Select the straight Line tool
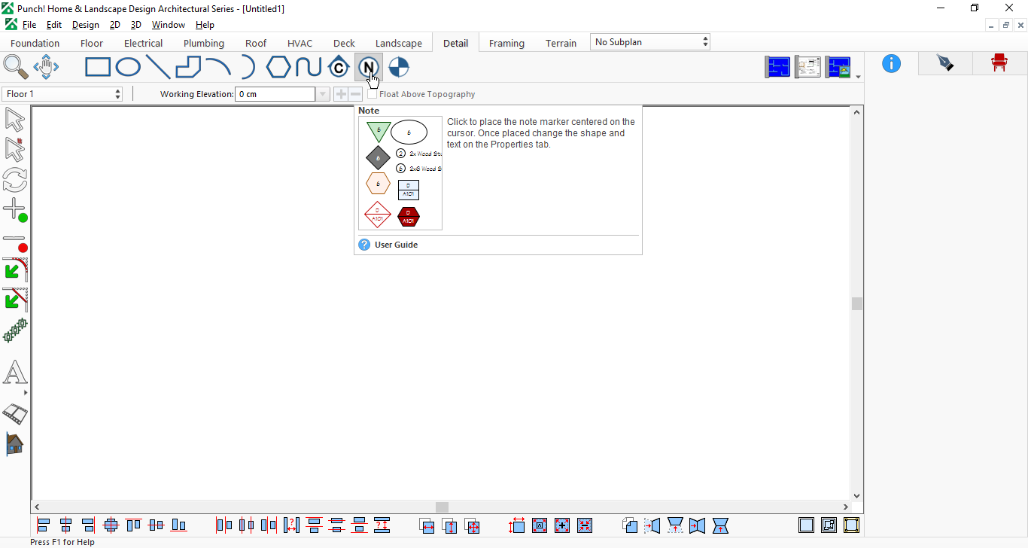 click(x=157, y=68)
